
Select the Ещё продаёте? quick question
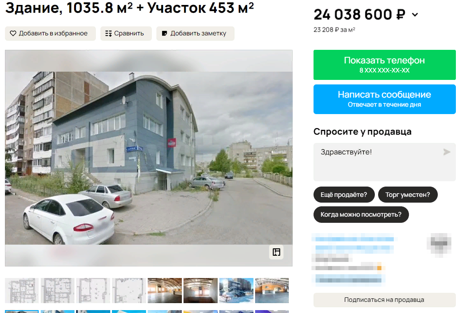(x=344, y=195)
